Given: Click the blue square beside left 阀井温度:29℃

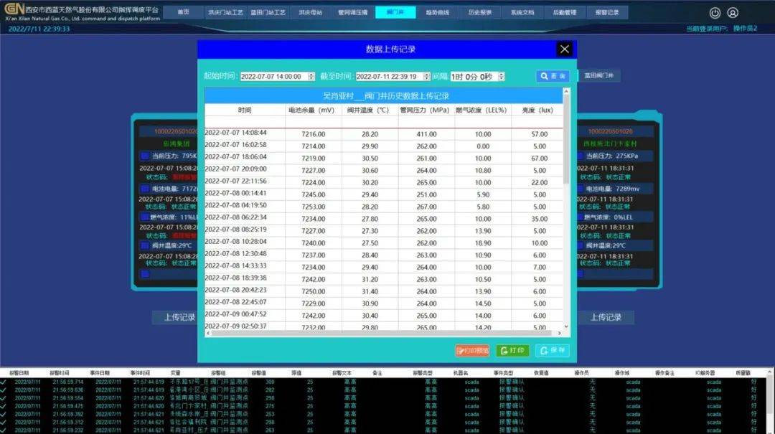Looking at the screenshot, I should click(145, 245).
